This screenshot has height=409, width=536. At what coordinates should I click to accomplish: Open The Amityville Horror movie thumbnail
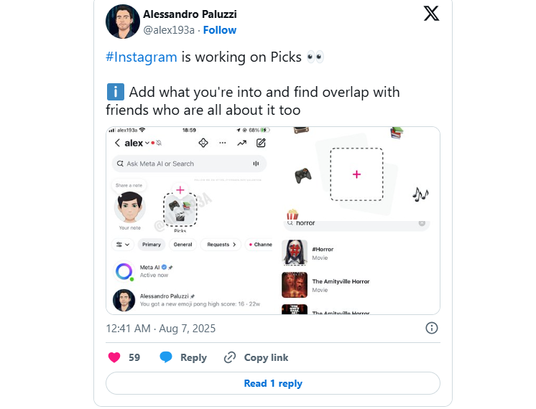tap(295, 285)
